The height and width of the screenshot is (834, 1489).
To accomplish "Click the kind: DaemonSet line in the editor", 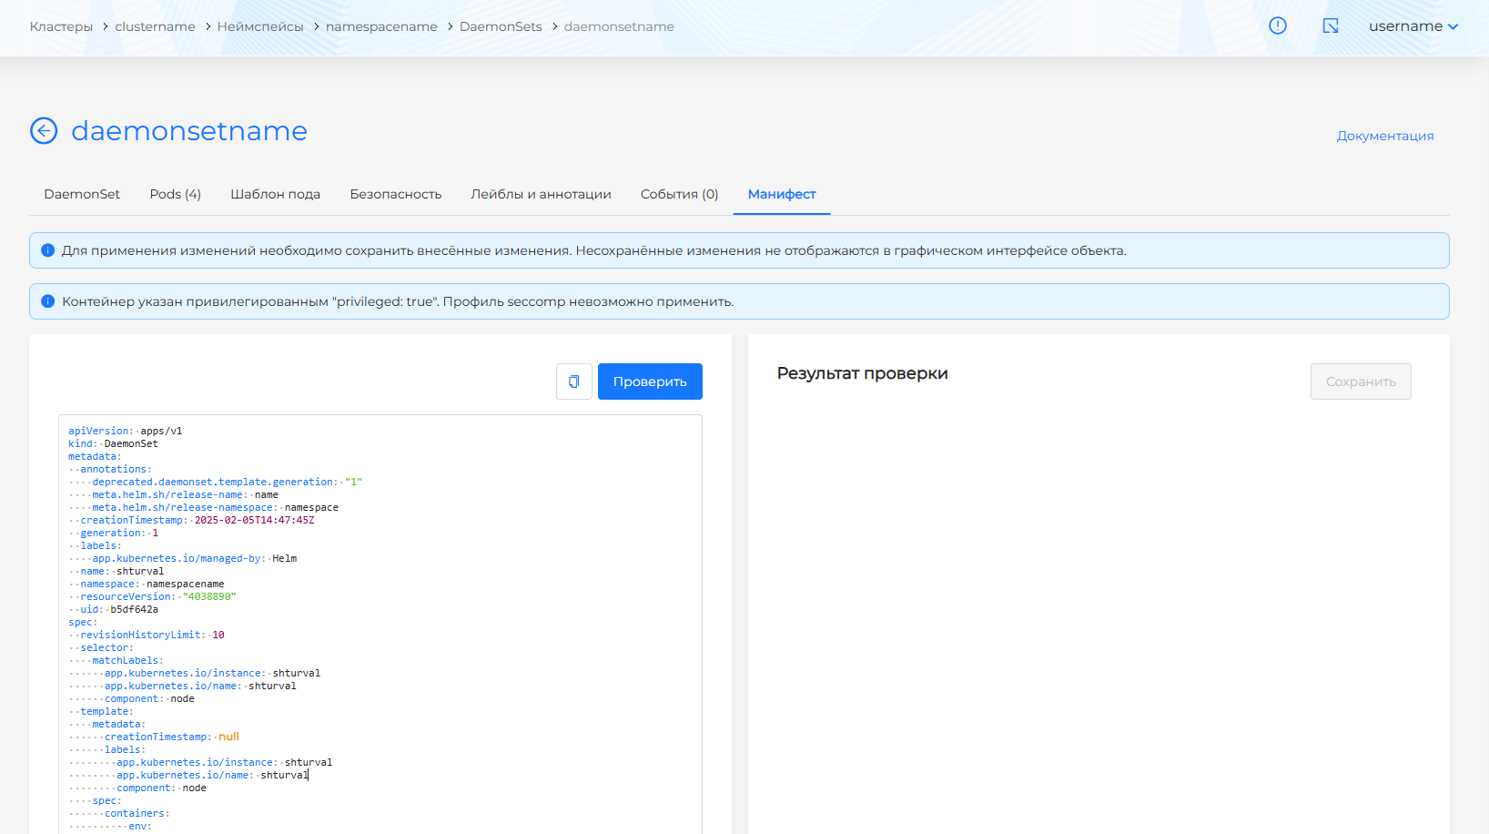I will pos(114,444).
